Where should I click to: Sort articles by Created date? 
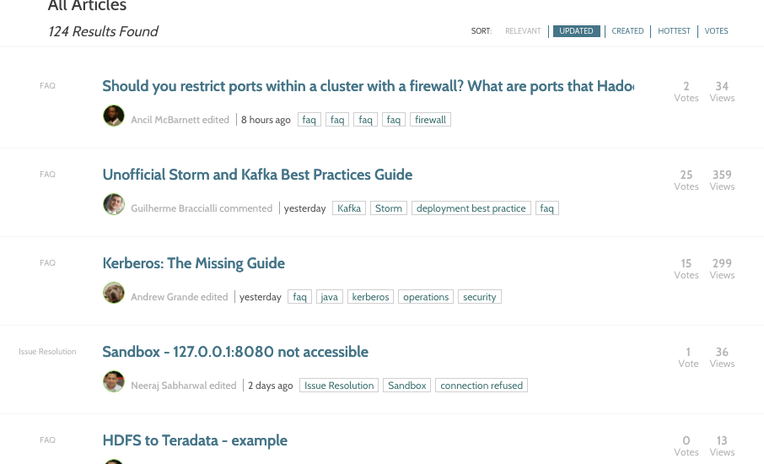pyautogui.click(x=627, y=31)
